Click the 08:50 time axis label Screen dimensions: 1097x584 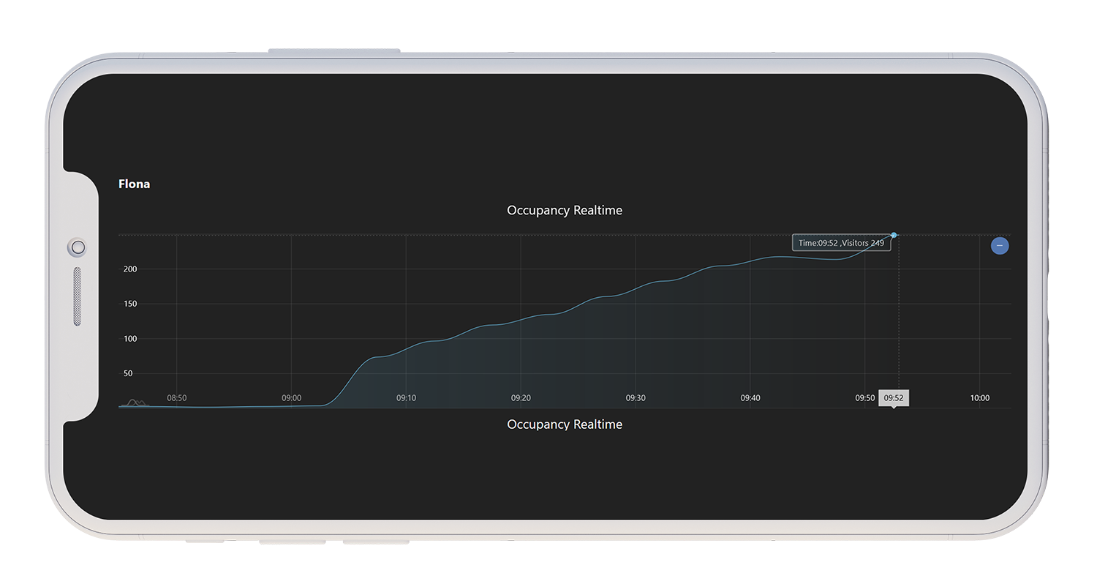(x=177, y=398)
